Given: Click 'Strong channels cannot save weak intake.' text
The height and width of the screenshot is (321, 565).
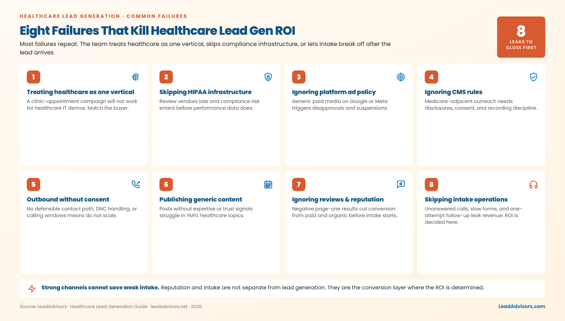Looking at the screenshot, I should point(100,288).
